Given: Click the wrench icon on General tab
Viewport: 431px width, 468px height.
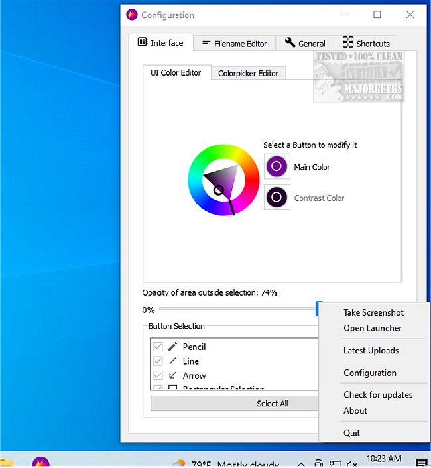Looking at the screenshot, I should click(x=290, y=42).
